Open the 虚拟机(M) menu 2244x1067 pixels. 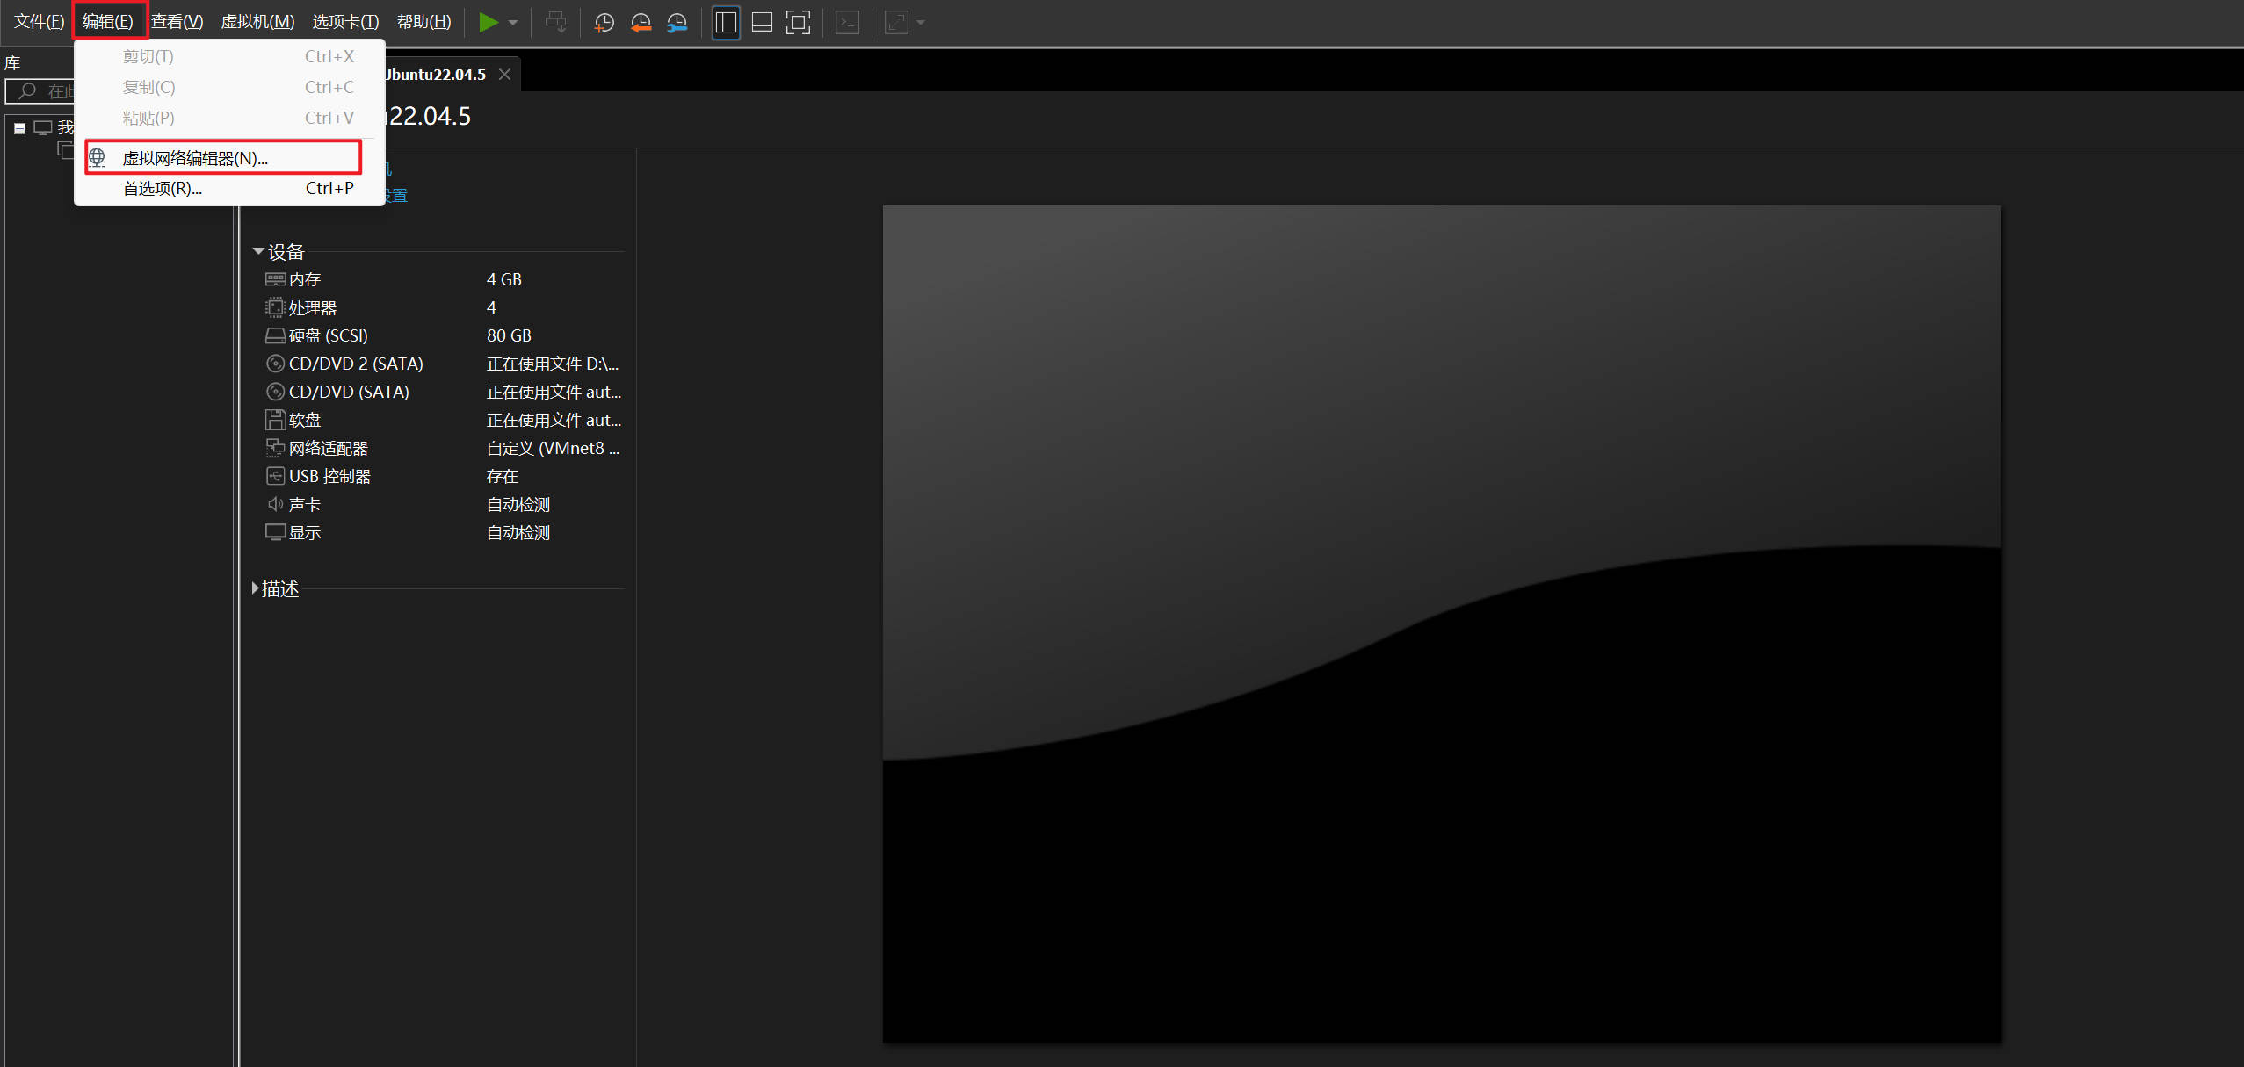click(x=257, y=22)
